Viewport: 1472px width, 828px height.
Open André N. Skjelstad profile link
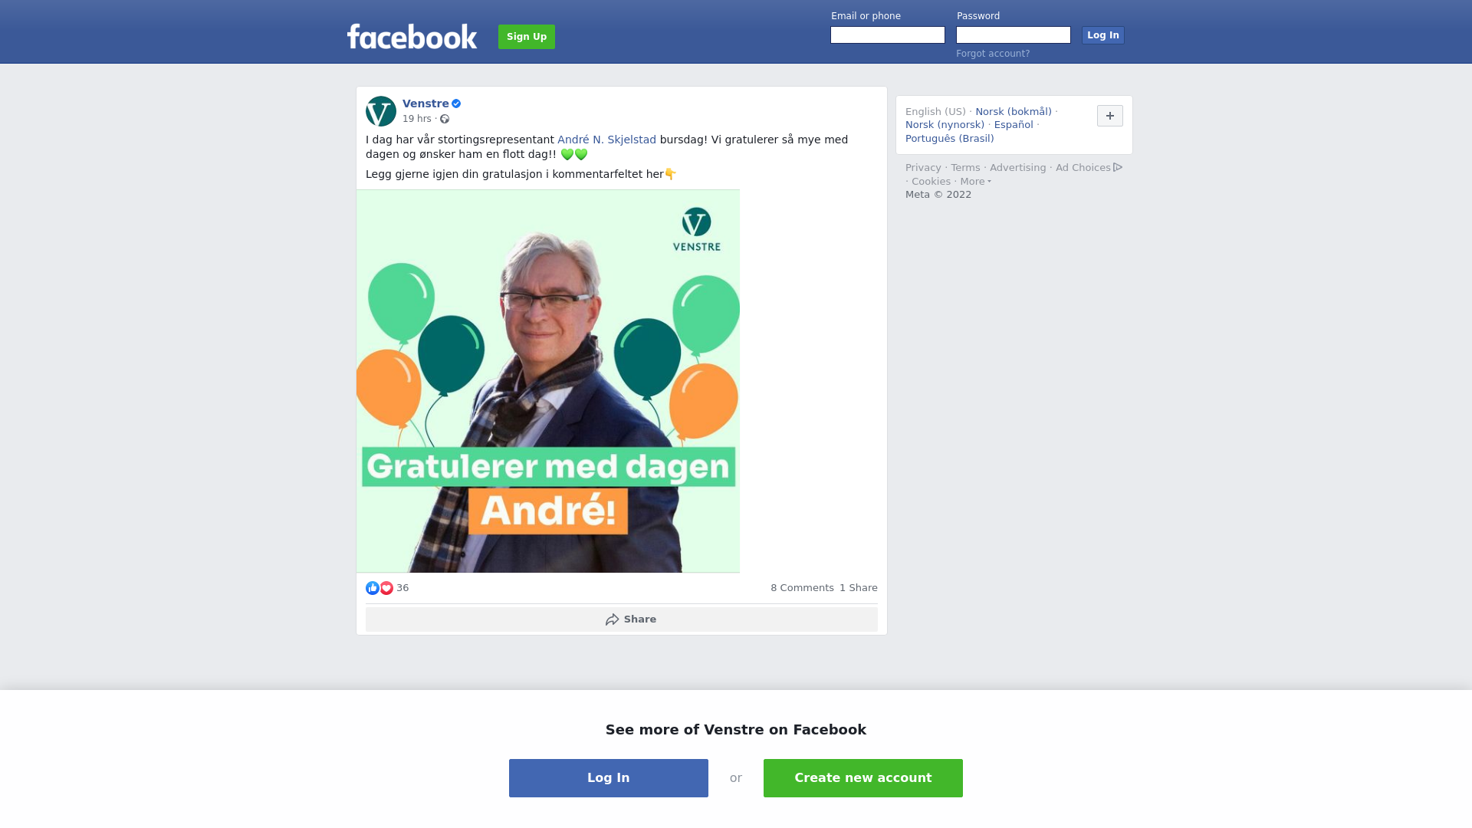pos(606,140)
